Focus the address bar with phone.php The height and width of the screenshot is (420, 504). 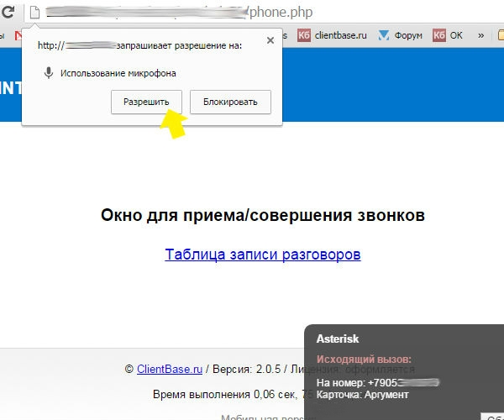coord(252,13)
